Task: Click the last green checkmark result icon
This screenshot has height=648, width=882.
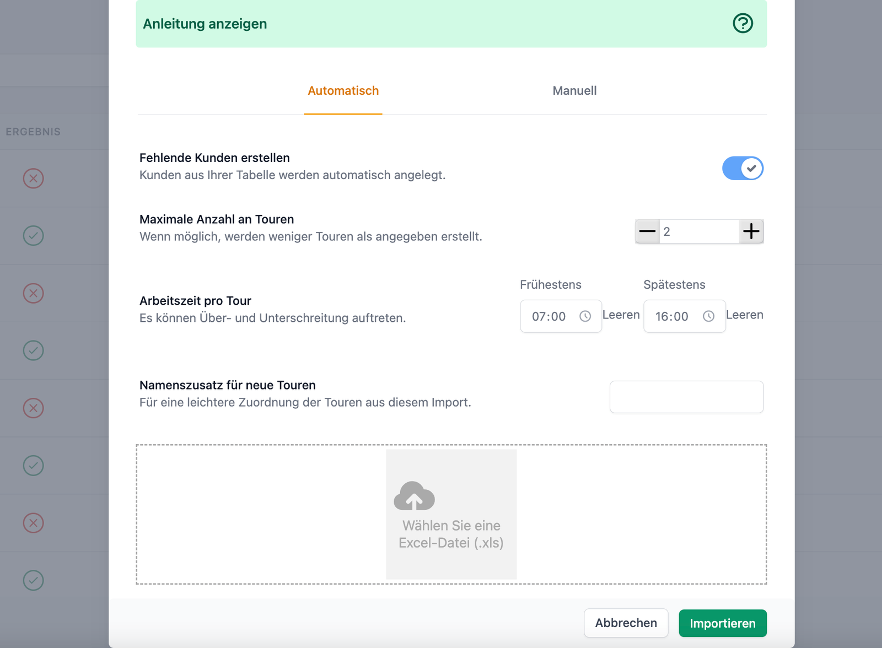Action: point(33,580)
